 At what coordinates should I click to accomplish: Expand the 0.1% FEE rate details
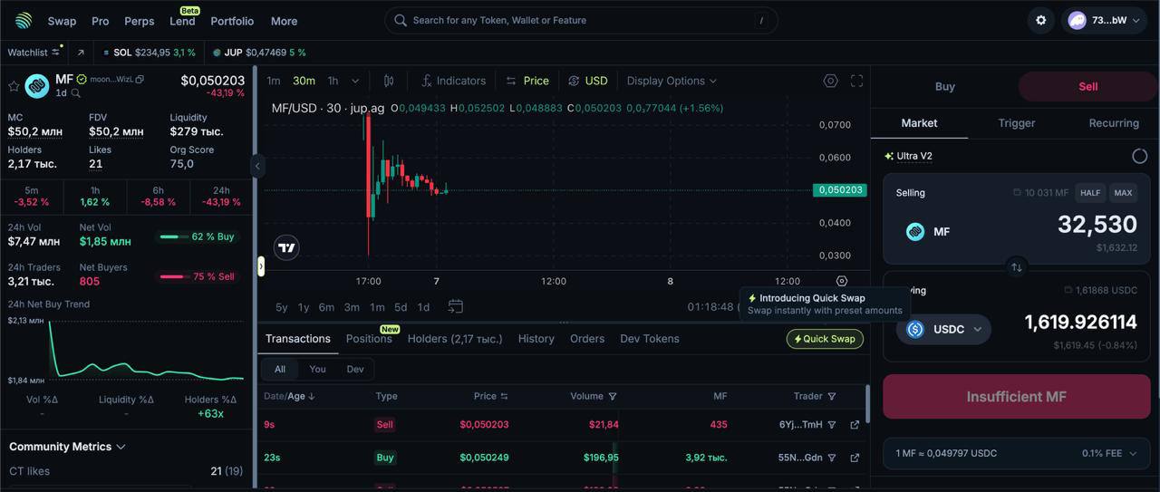pos(1109,453)
